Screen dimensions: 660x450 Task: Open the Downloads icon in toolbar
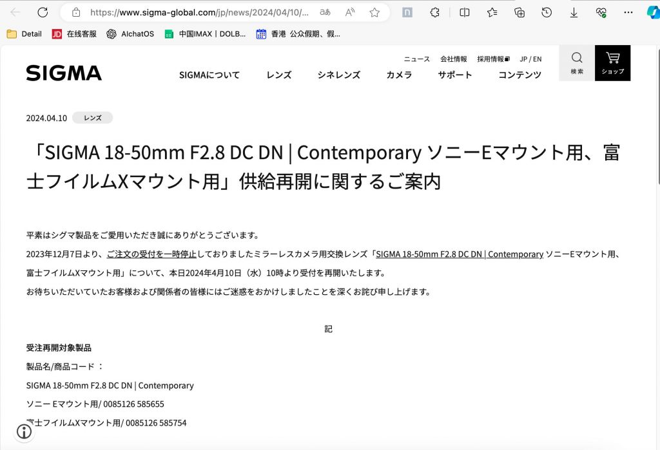(x=574, y=12)
